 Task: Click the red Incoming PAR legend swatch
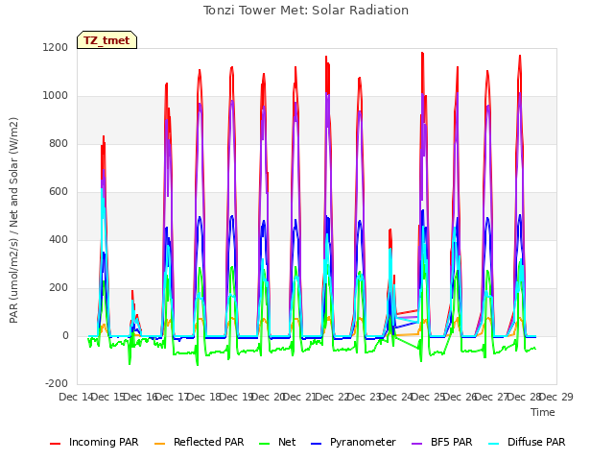[x=56, y=443]
